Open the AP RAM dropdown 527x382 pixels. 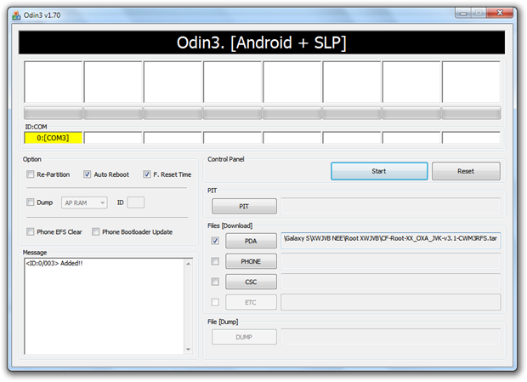tap(84, 202)
